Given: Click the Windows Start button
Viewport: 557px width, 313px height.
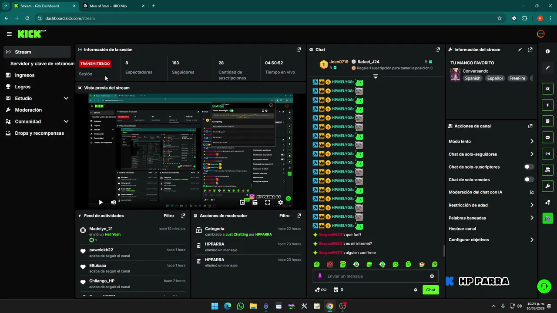Looking at the screenshot, I should [215, 306].
